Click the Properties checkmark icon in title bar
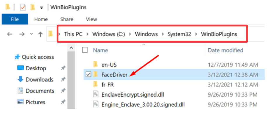276x116 pixels. [23, 7]
